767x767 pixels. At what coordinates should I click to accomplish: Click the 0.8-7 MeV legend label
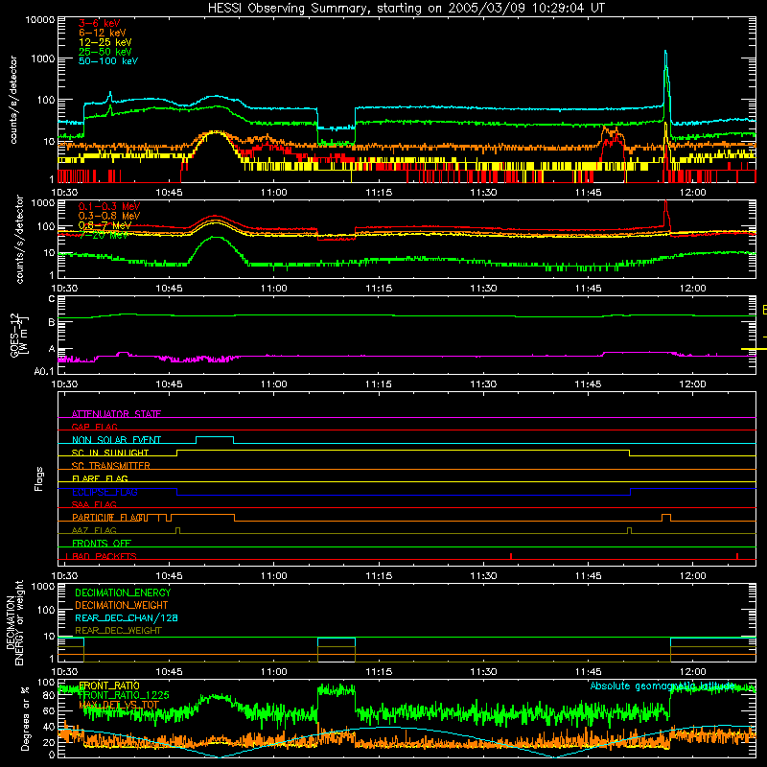[105, 225]
